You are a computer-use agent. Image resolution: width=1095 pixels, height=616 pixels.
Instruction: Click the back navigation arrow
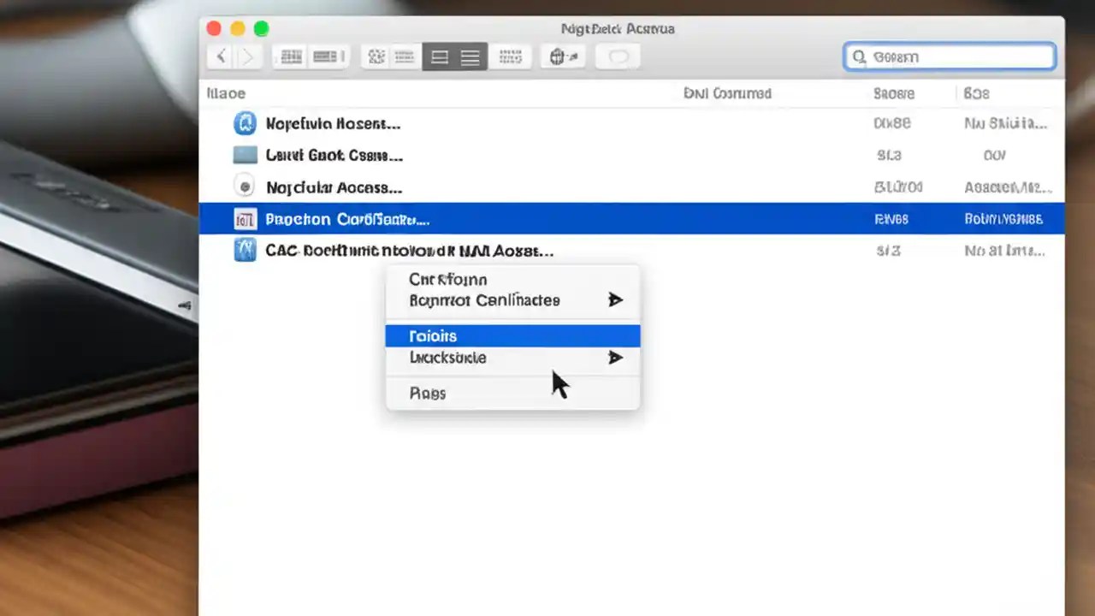220,56
